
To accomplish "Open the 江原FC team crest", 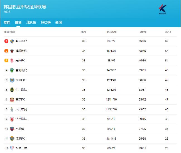I will coord(12,138).
